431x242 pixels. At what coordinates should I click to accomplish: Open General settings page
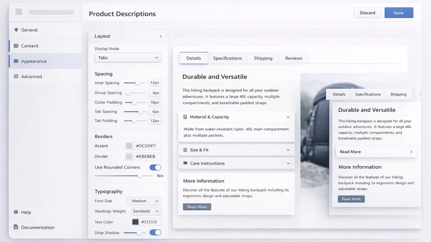[x=45, y=30]
